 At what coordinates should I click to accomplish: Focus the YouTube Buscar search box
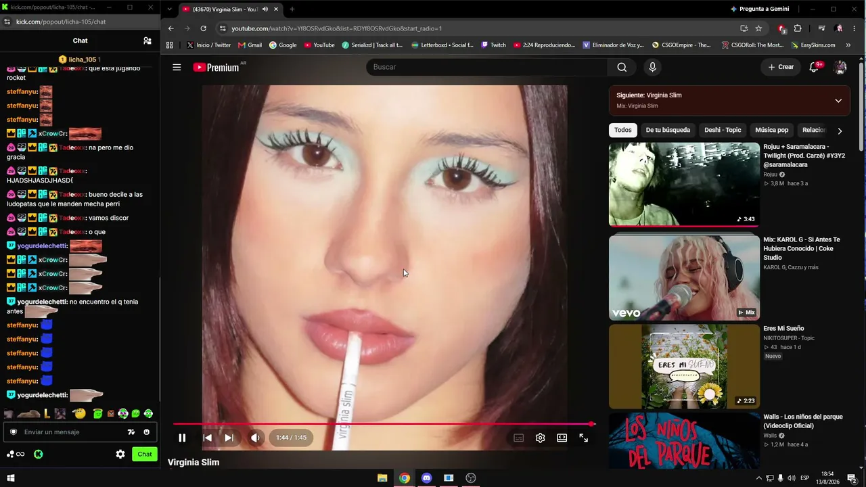tap(486, 67)
